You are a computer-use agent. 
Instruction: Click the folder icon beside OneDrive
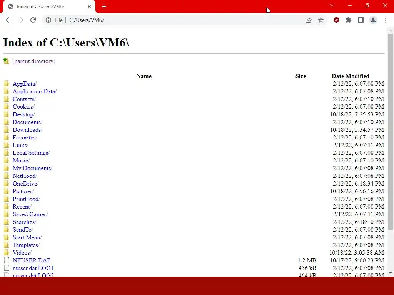7,183
